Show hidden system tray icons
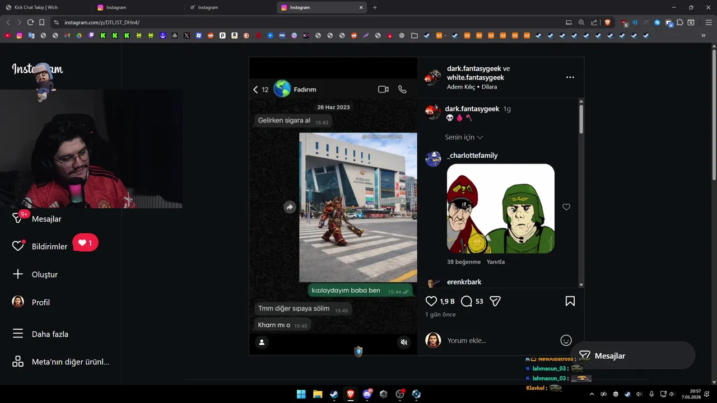 592,394
